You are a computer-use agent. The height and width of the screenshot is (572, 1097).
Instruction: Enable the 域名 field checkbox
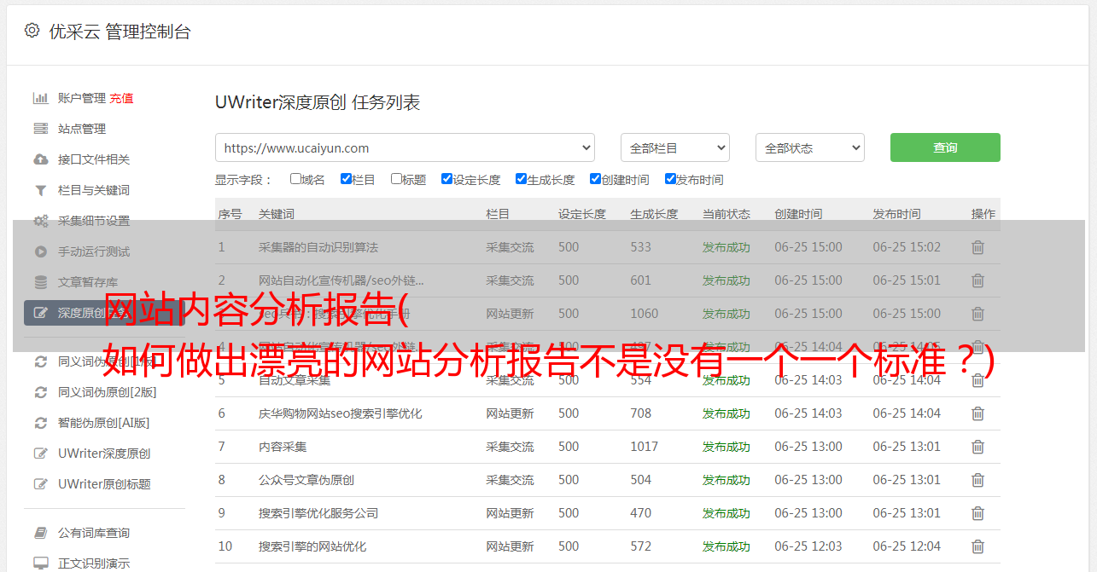coord(295,179)
